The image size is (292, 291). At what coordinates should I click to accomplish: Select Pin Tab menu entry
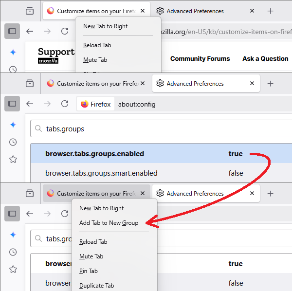coord(88,271)
